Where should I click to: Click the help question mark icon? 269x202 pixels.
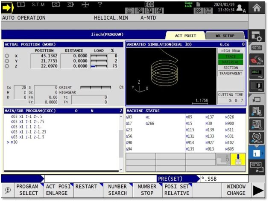coord(99,5)
